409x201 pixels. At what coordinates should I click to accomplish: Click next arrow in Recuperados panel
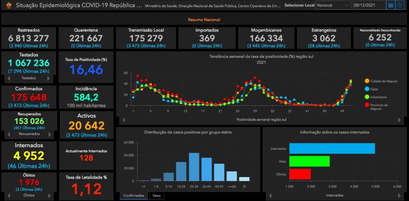click(49, 134)
